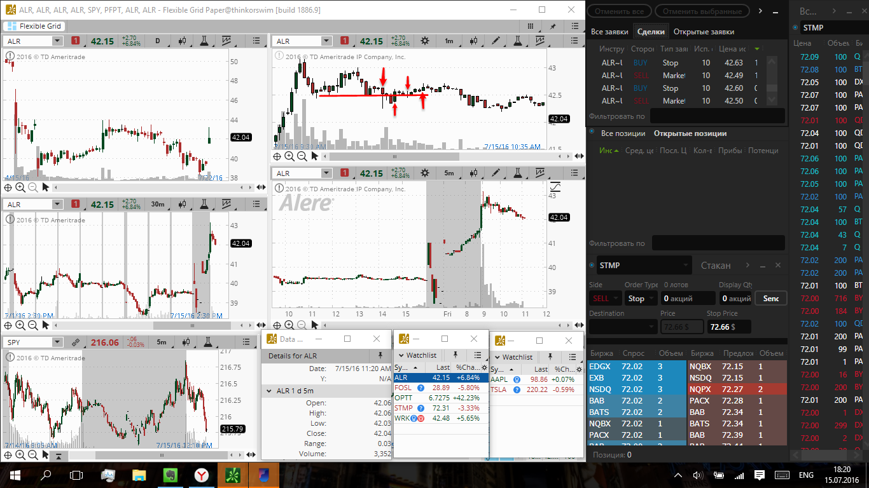
Task: Click the Stop Price 72.66 field
Action: pos(729,327)
